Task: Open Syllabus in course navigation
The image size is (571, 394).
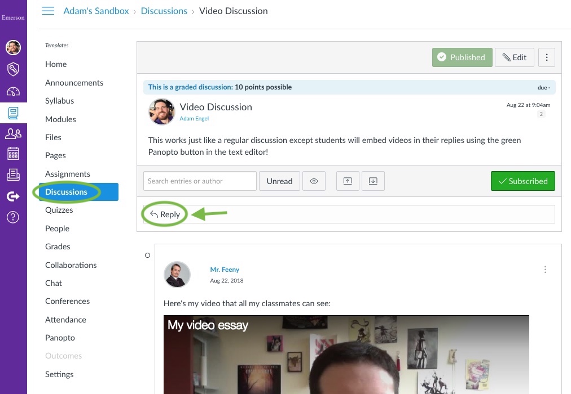Action: click(x=59, y=101)
